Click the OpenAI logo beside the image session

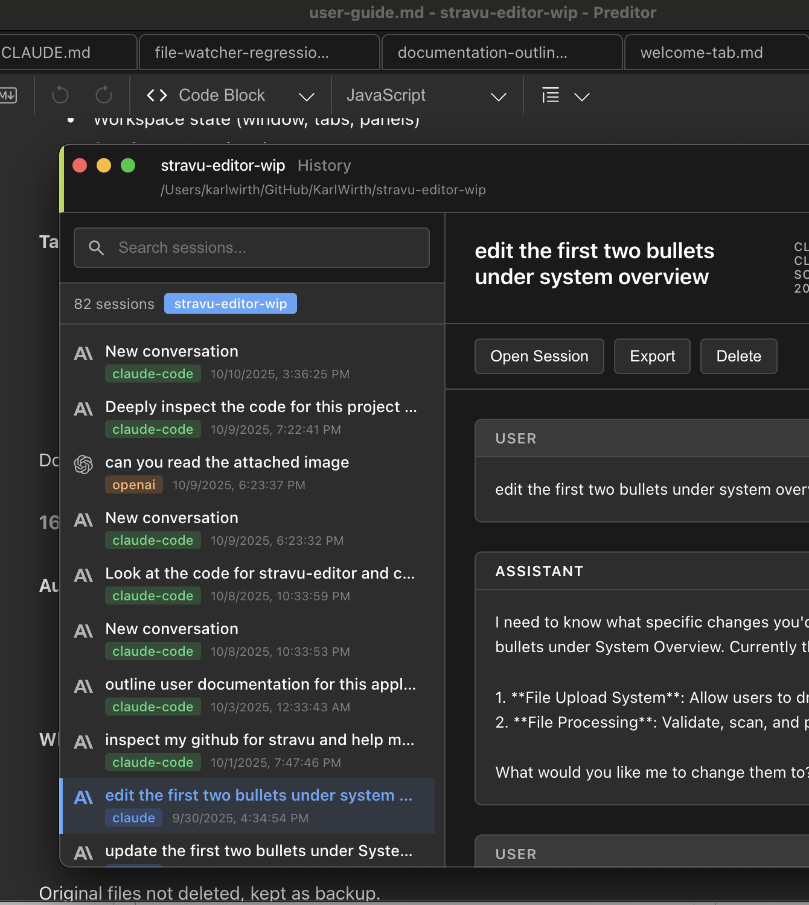[x=83, y=465]
